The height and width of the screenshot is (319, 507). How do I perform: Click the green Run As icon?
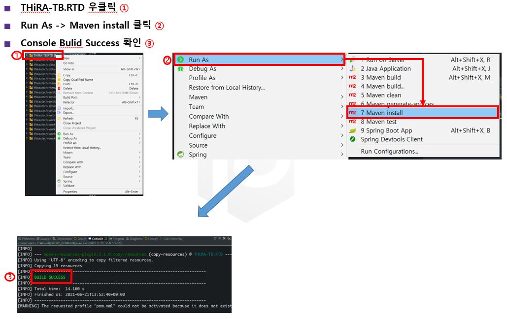click(x=180, y=60)
